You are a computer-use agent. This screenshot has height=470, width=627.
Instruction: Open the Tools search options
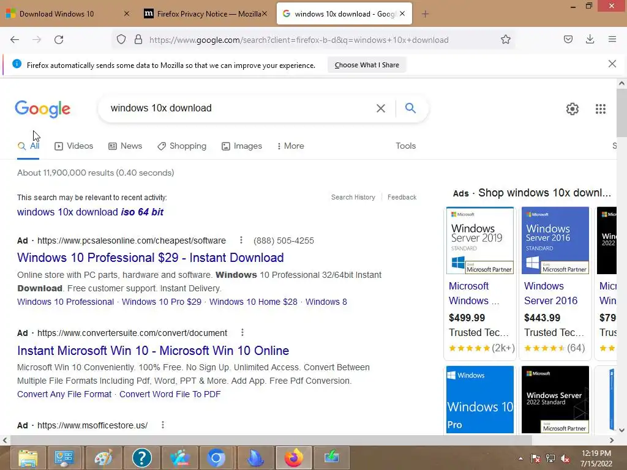(x=405, y=146)
